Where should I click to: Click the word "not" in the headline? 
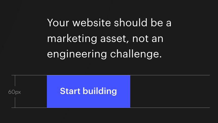coord(140,38)
